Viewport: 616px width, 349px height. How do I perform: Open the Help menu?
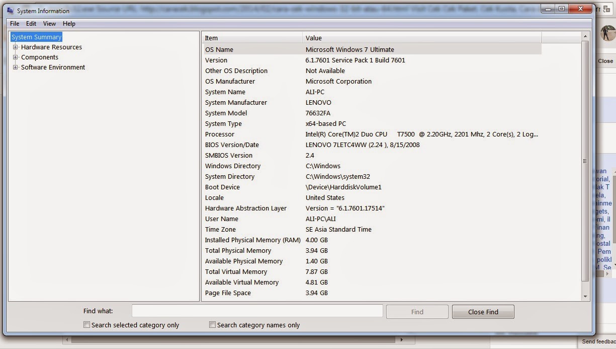pyautogui.click(x=69, y=24)
